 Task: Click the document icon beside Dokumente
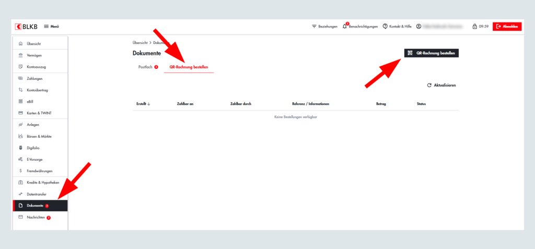tap(20, 206)
